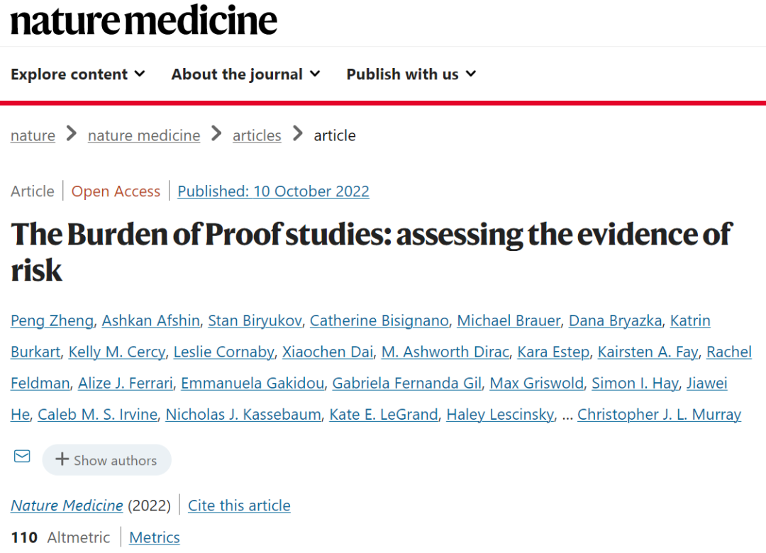Open nature medicine breadcrumb link
The width and height of the screenshot is (766, 553).
(144, 135)
